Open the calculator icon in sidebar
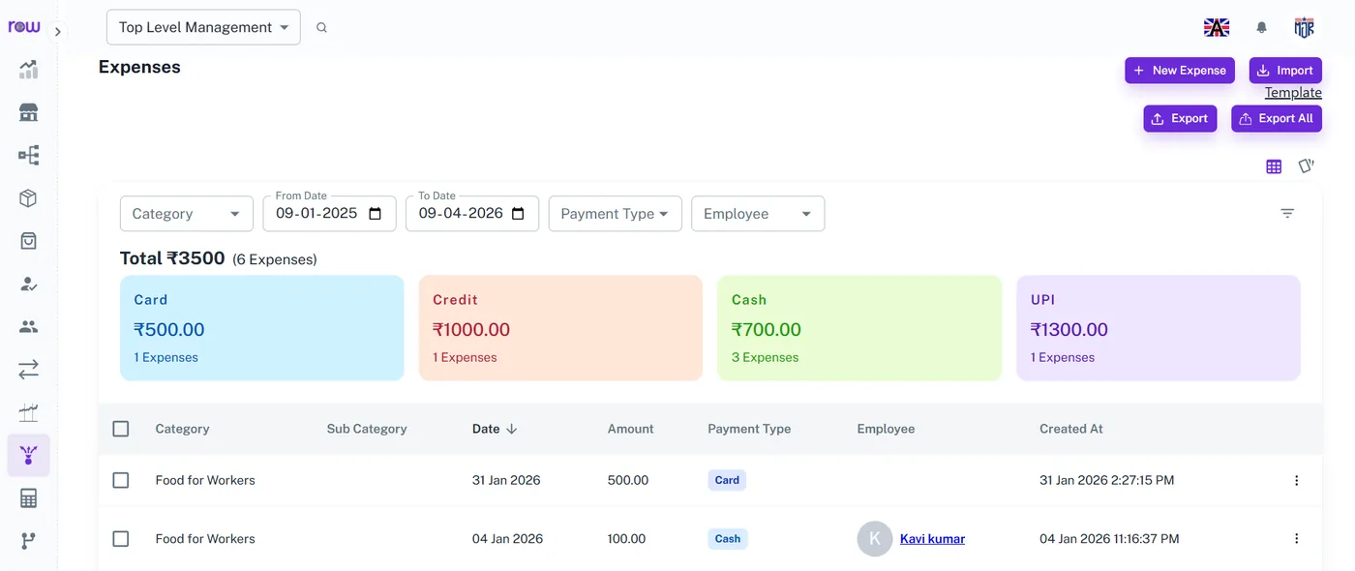This screenshot has height=571, width=1355. [28, 498]
